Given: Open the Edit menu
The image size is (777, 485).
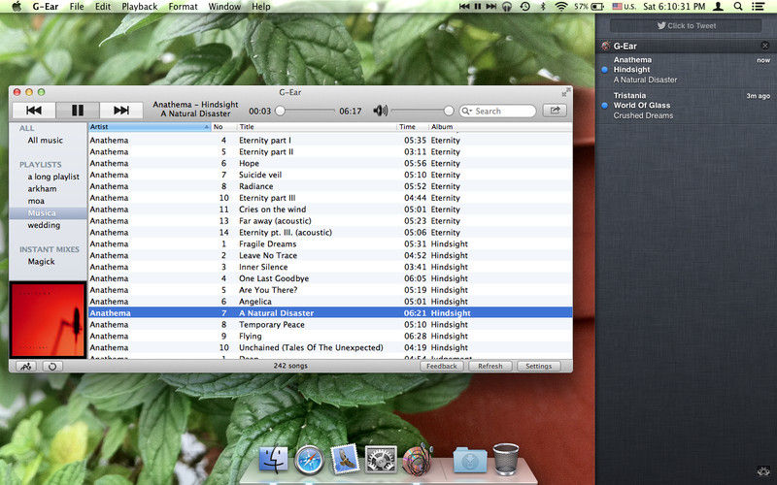Looking at the screenshot, I should [103, 7].
